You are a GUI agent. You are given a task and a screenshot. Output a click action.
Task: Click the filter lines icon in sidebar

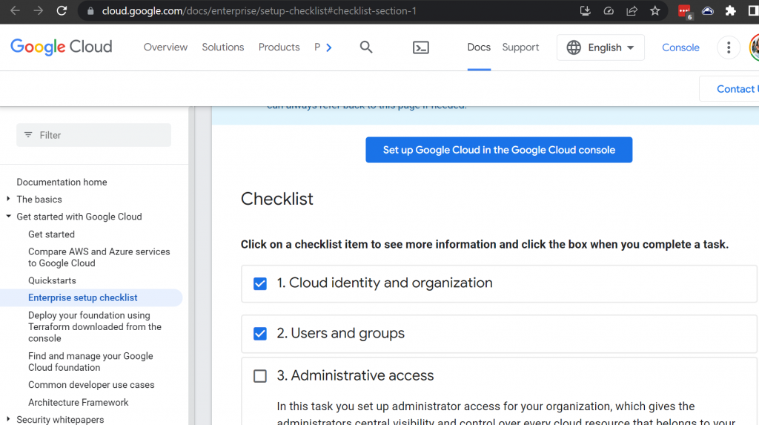[28, 135]
